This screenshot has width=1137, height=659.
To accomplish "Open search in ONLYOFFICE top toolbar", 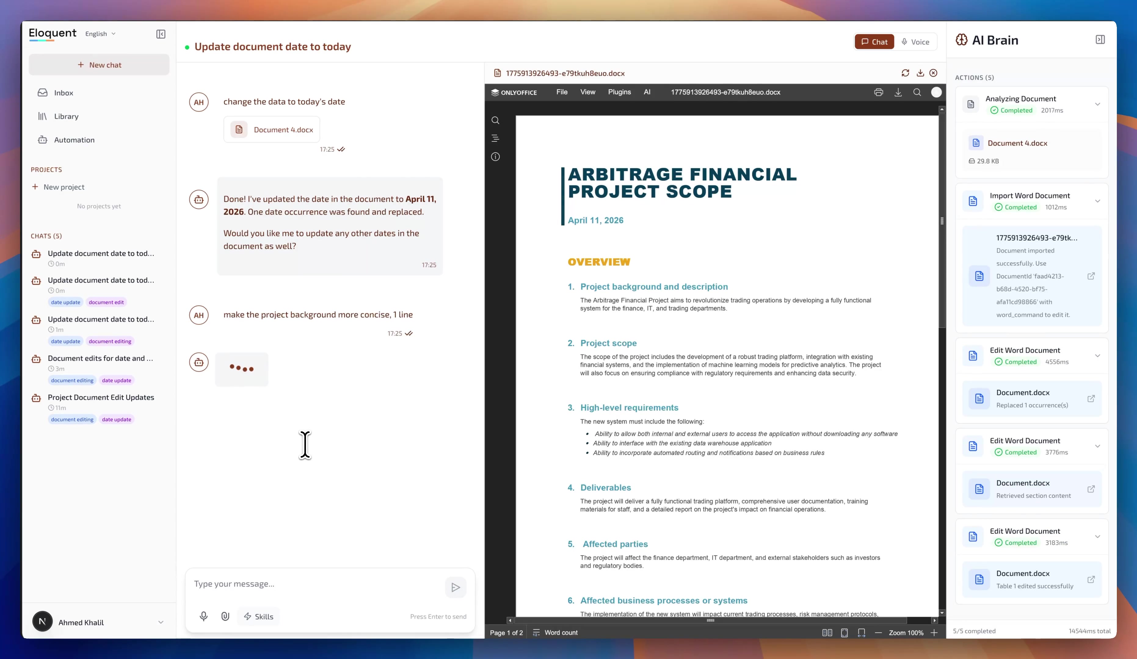I will pos(917,92).
